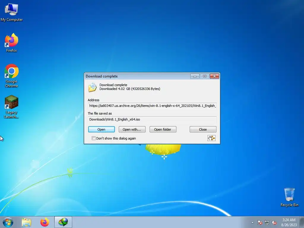
Task: Select the Firefox desktop shortcut
Action: click(12, 43)
